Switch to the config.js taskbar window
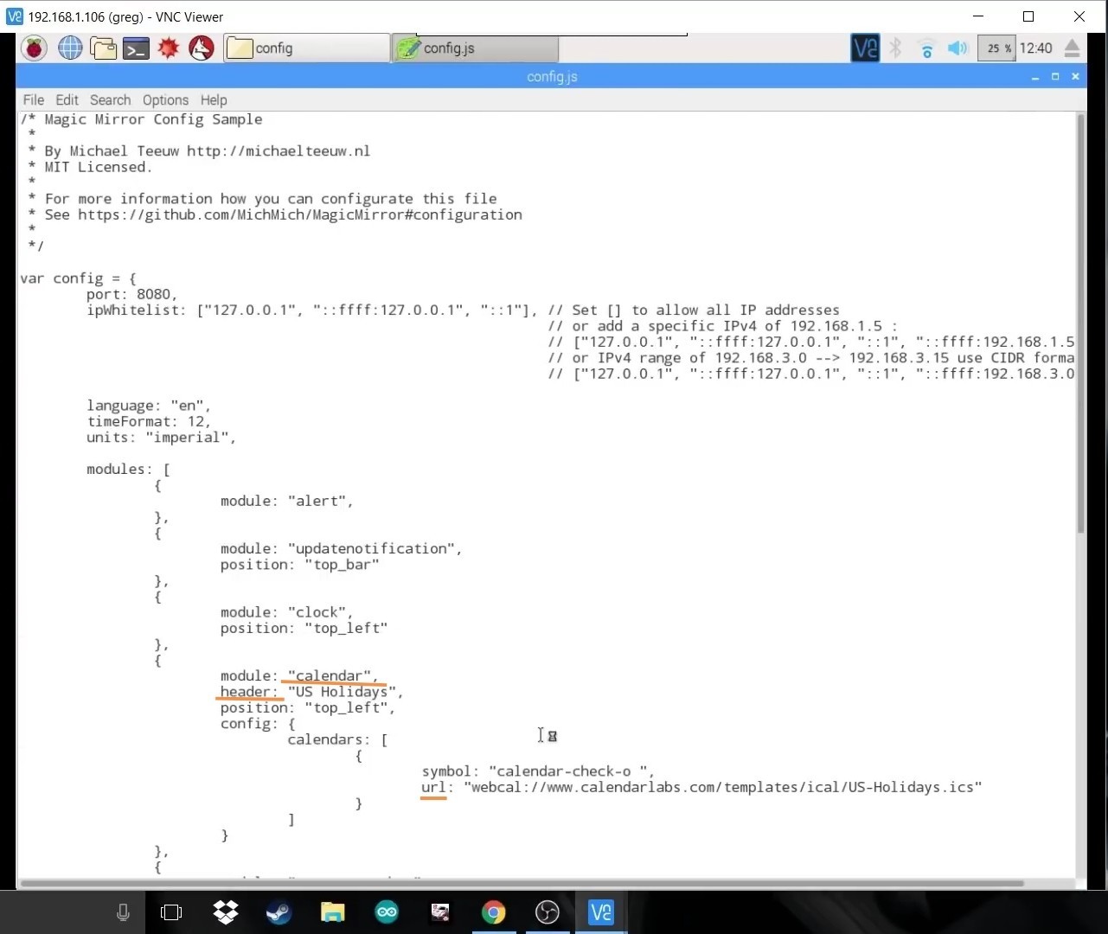 click(x=475, y=48)
